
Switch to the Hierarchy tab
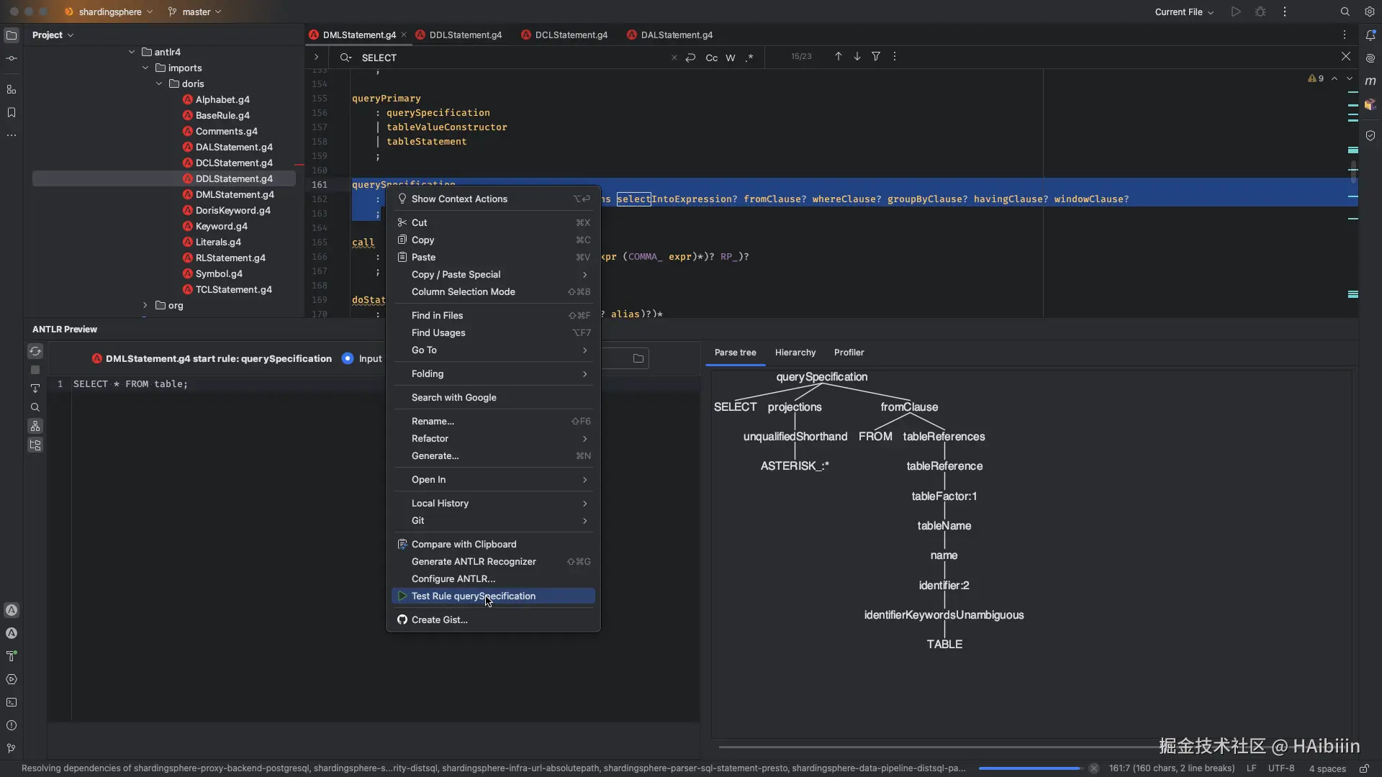795,353
